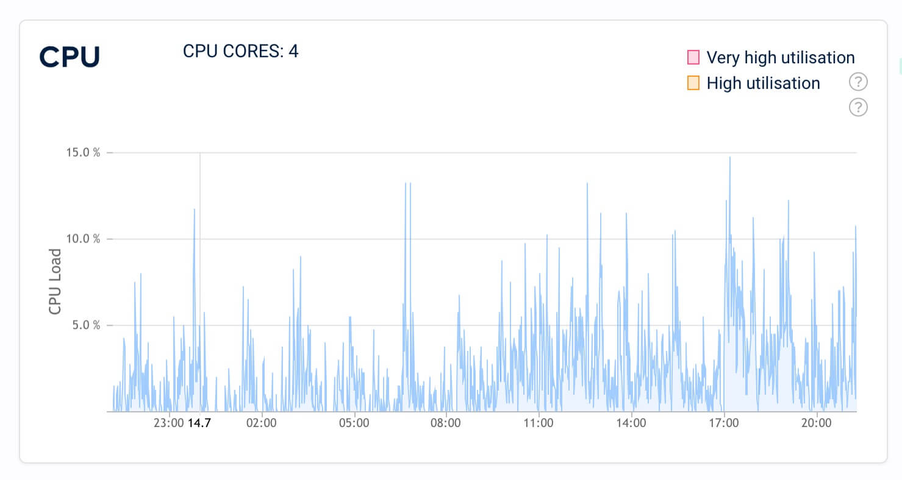The width and height of the screenshot is (902, 480).
Task: Click the CPU Load axis title
Action: pos(55,281)
